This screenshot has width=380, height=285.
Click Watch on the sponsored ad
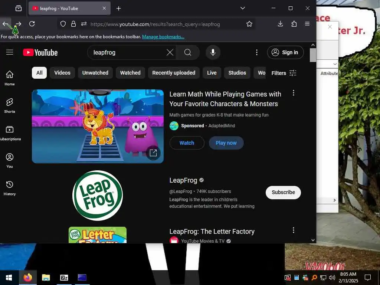[187, 143]
